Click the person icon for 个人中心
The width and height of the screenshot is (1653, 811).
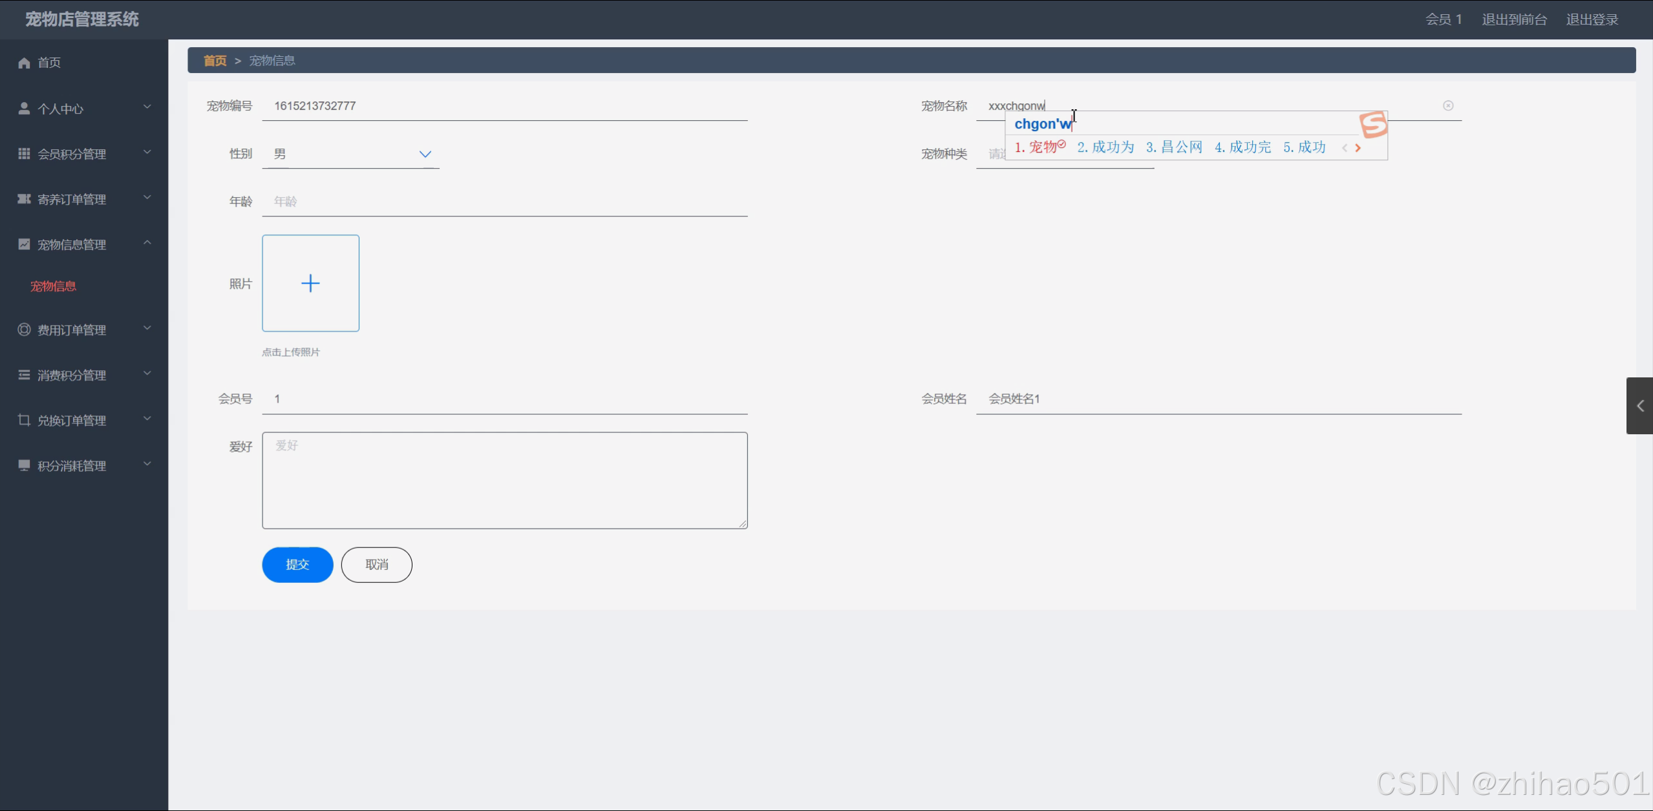(x=24, y=109)
